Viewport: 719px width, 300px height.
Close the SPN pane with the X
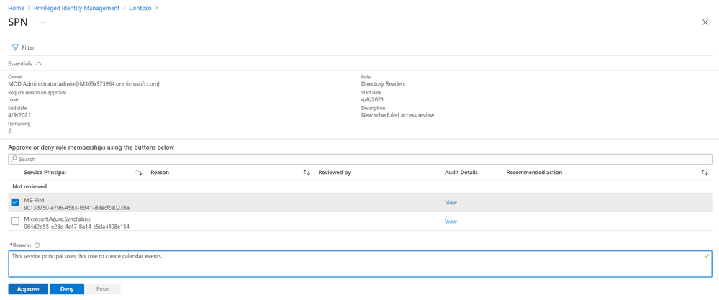click(705, 22)
